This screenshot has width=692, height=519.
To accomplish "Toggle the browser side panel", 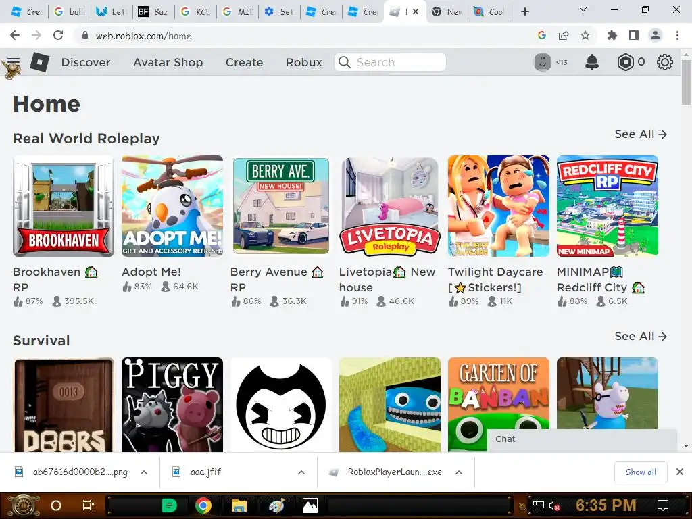I will coord(634,35).
